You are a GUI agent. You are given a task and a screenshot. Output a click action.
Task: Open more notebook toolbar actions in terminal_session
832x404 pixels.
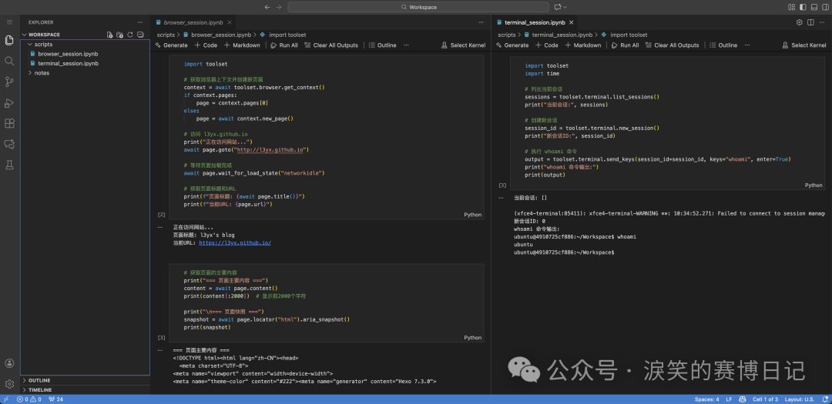click(x=747, y=45)
